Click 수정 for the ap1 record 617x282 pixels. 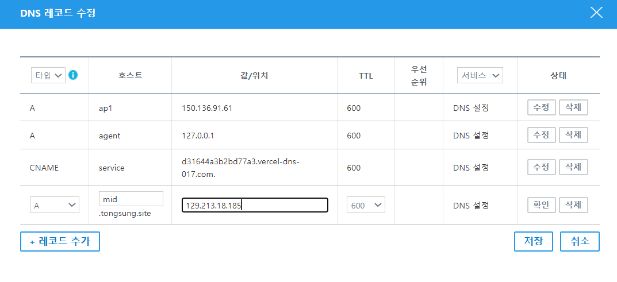point(541,107)
